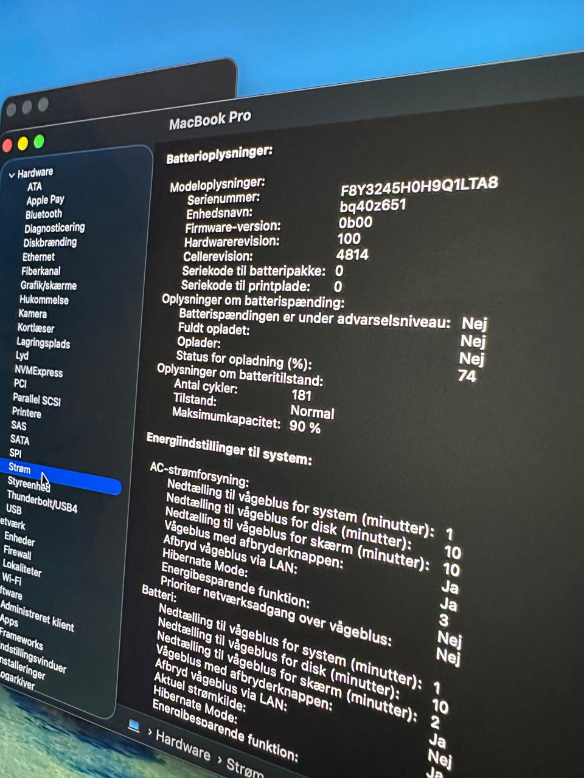Select USB in the hardware list

13,509
